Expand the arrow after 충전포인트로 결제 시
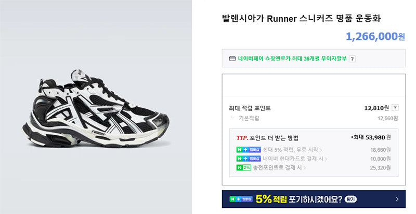416x214 pixels. pyautogui.click(x=305, y=168)
